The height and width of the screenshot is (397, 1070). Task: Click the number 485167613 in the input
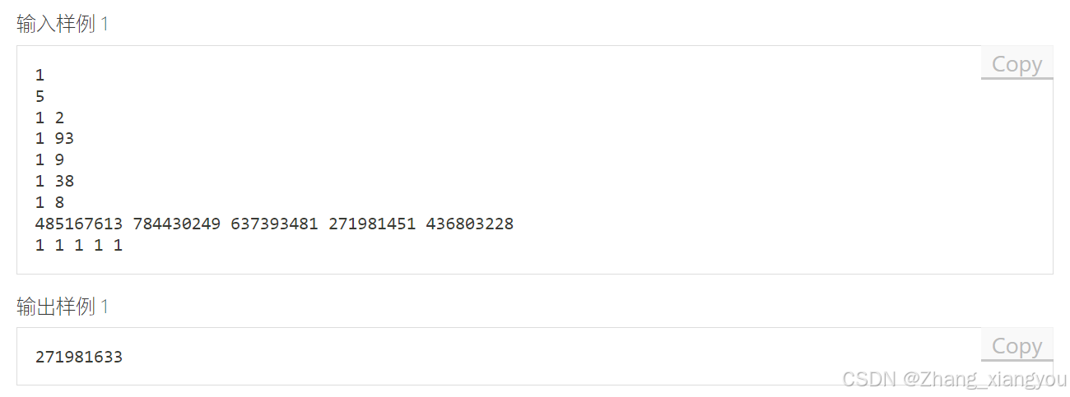coord(79,224)
